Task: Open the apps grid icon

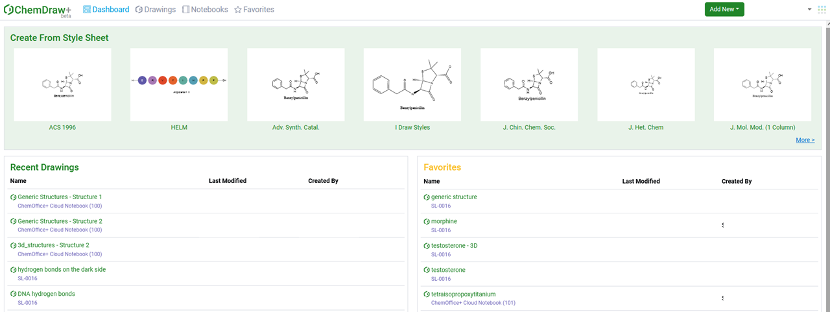Action: click(822, 10)
